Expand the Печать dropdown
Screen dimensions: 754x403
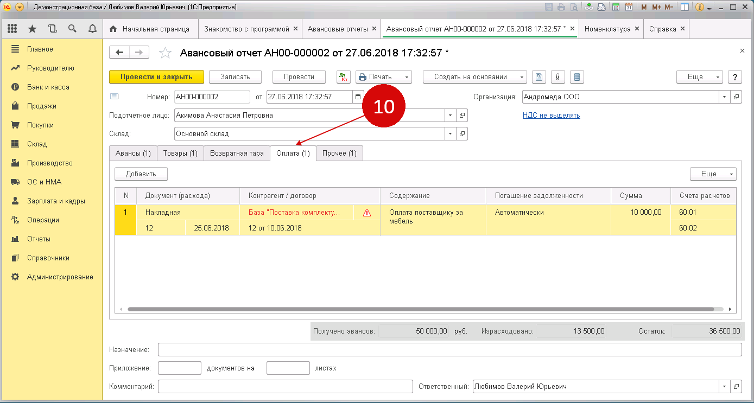click(x=408, y=77)
